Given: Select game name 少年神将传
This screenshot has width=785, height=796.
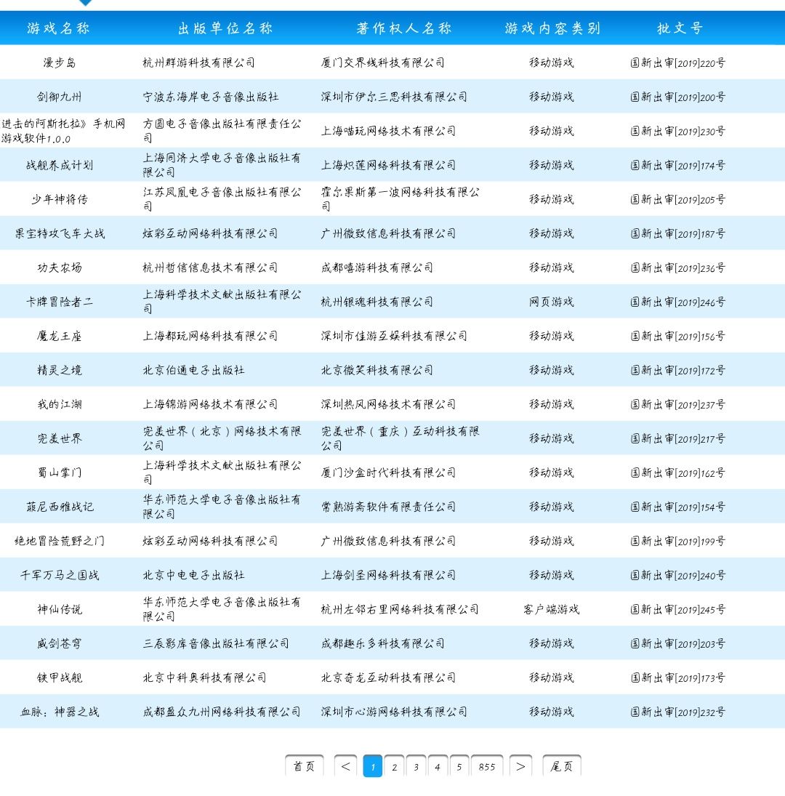Looking at the screenshot, I should [x=60, y=199].
